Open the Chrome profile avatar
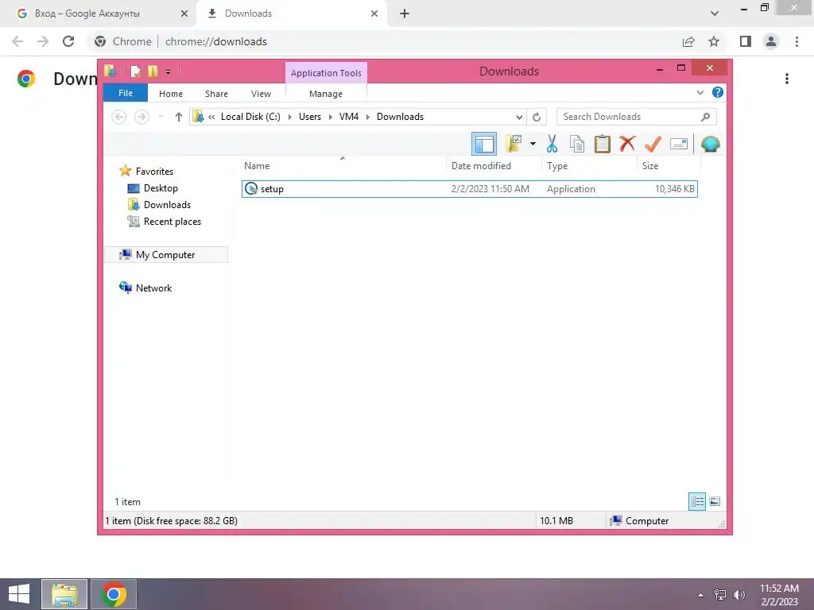Viewport: 814px width, 610px height. [x=771, y=41]
